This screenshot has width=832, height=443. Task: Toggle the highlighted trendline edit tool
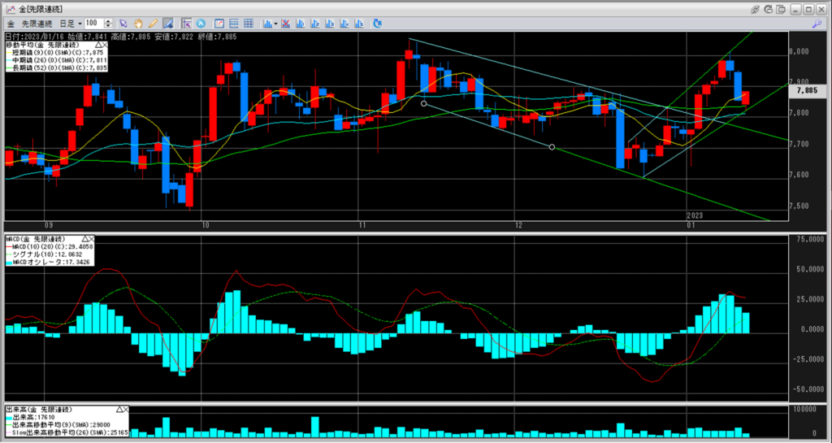pos(167,24)
